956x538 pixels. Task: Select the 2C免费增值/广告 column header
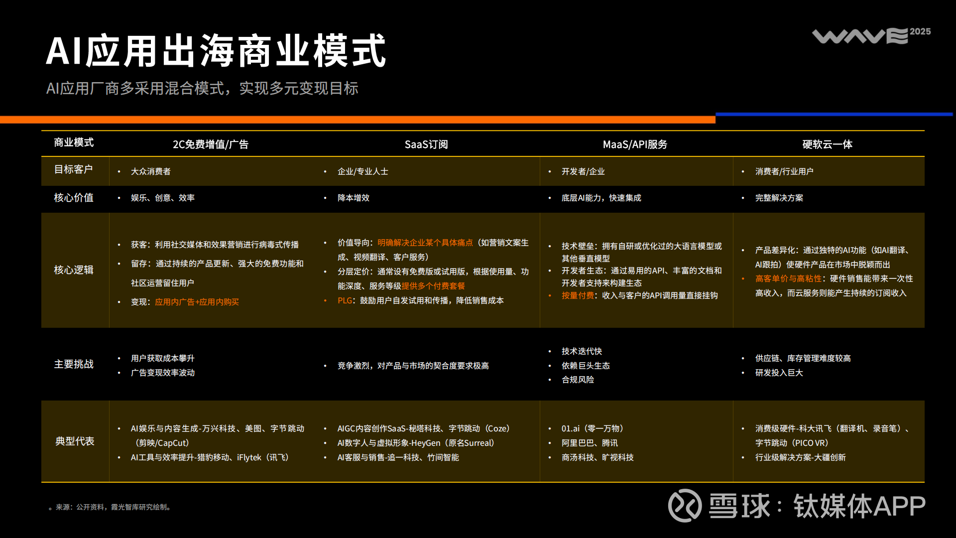210,144
